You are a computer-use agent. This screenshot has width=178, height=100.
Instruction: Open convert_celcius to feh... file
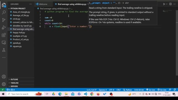pos(23,22)
